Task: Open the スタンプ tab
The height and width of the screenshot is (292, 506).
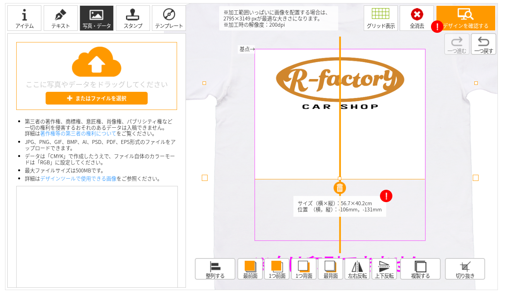Action: pyautogui.click(x=133, y=18)
